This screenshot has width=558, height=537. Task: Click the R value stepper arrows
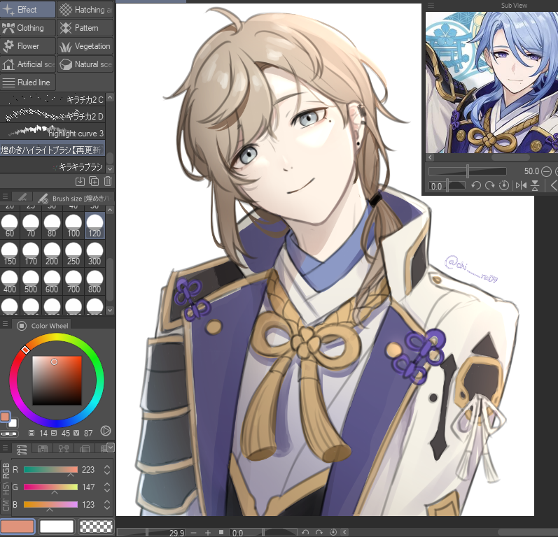(106, 469)
